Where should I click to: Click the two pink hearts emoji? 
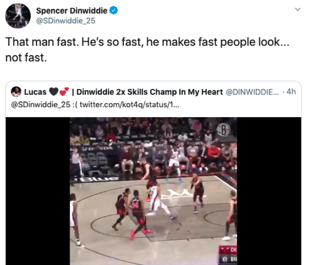click(64, 91)
